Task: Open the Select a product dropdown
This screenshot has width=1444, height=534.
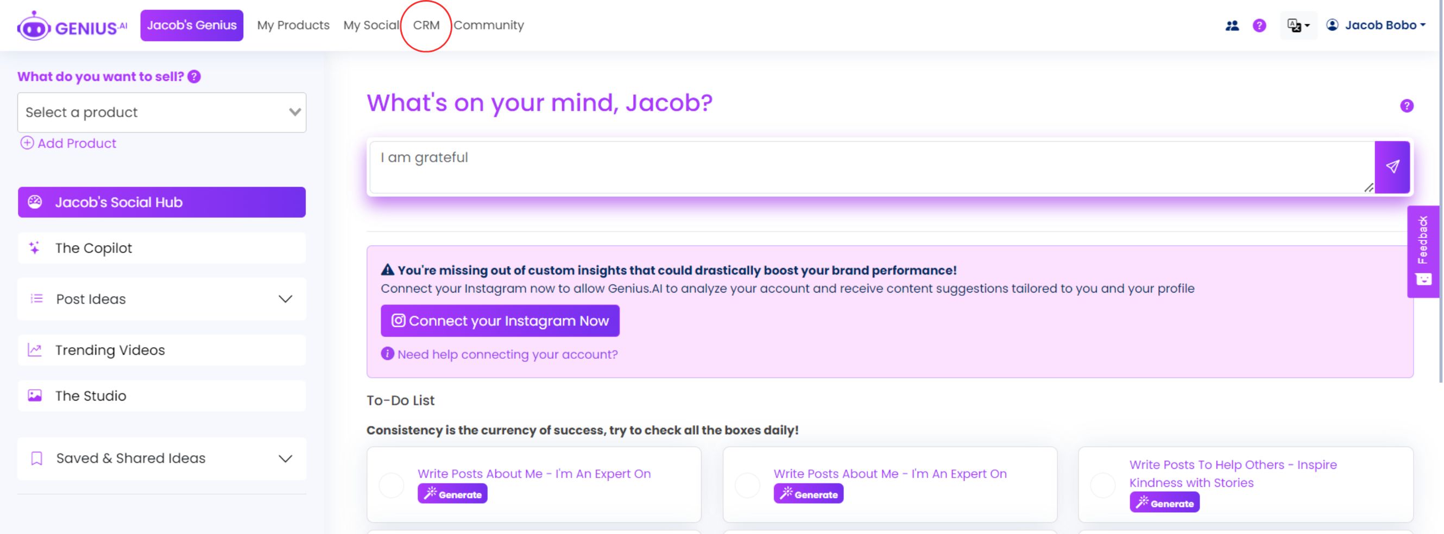Action: pos(162,113)
